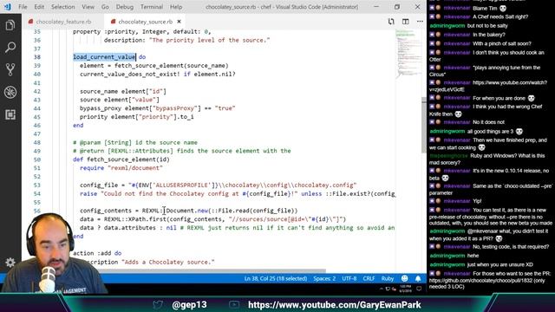Click the highlighted load_current_value text
555x312 pixels.
[104, 57]
